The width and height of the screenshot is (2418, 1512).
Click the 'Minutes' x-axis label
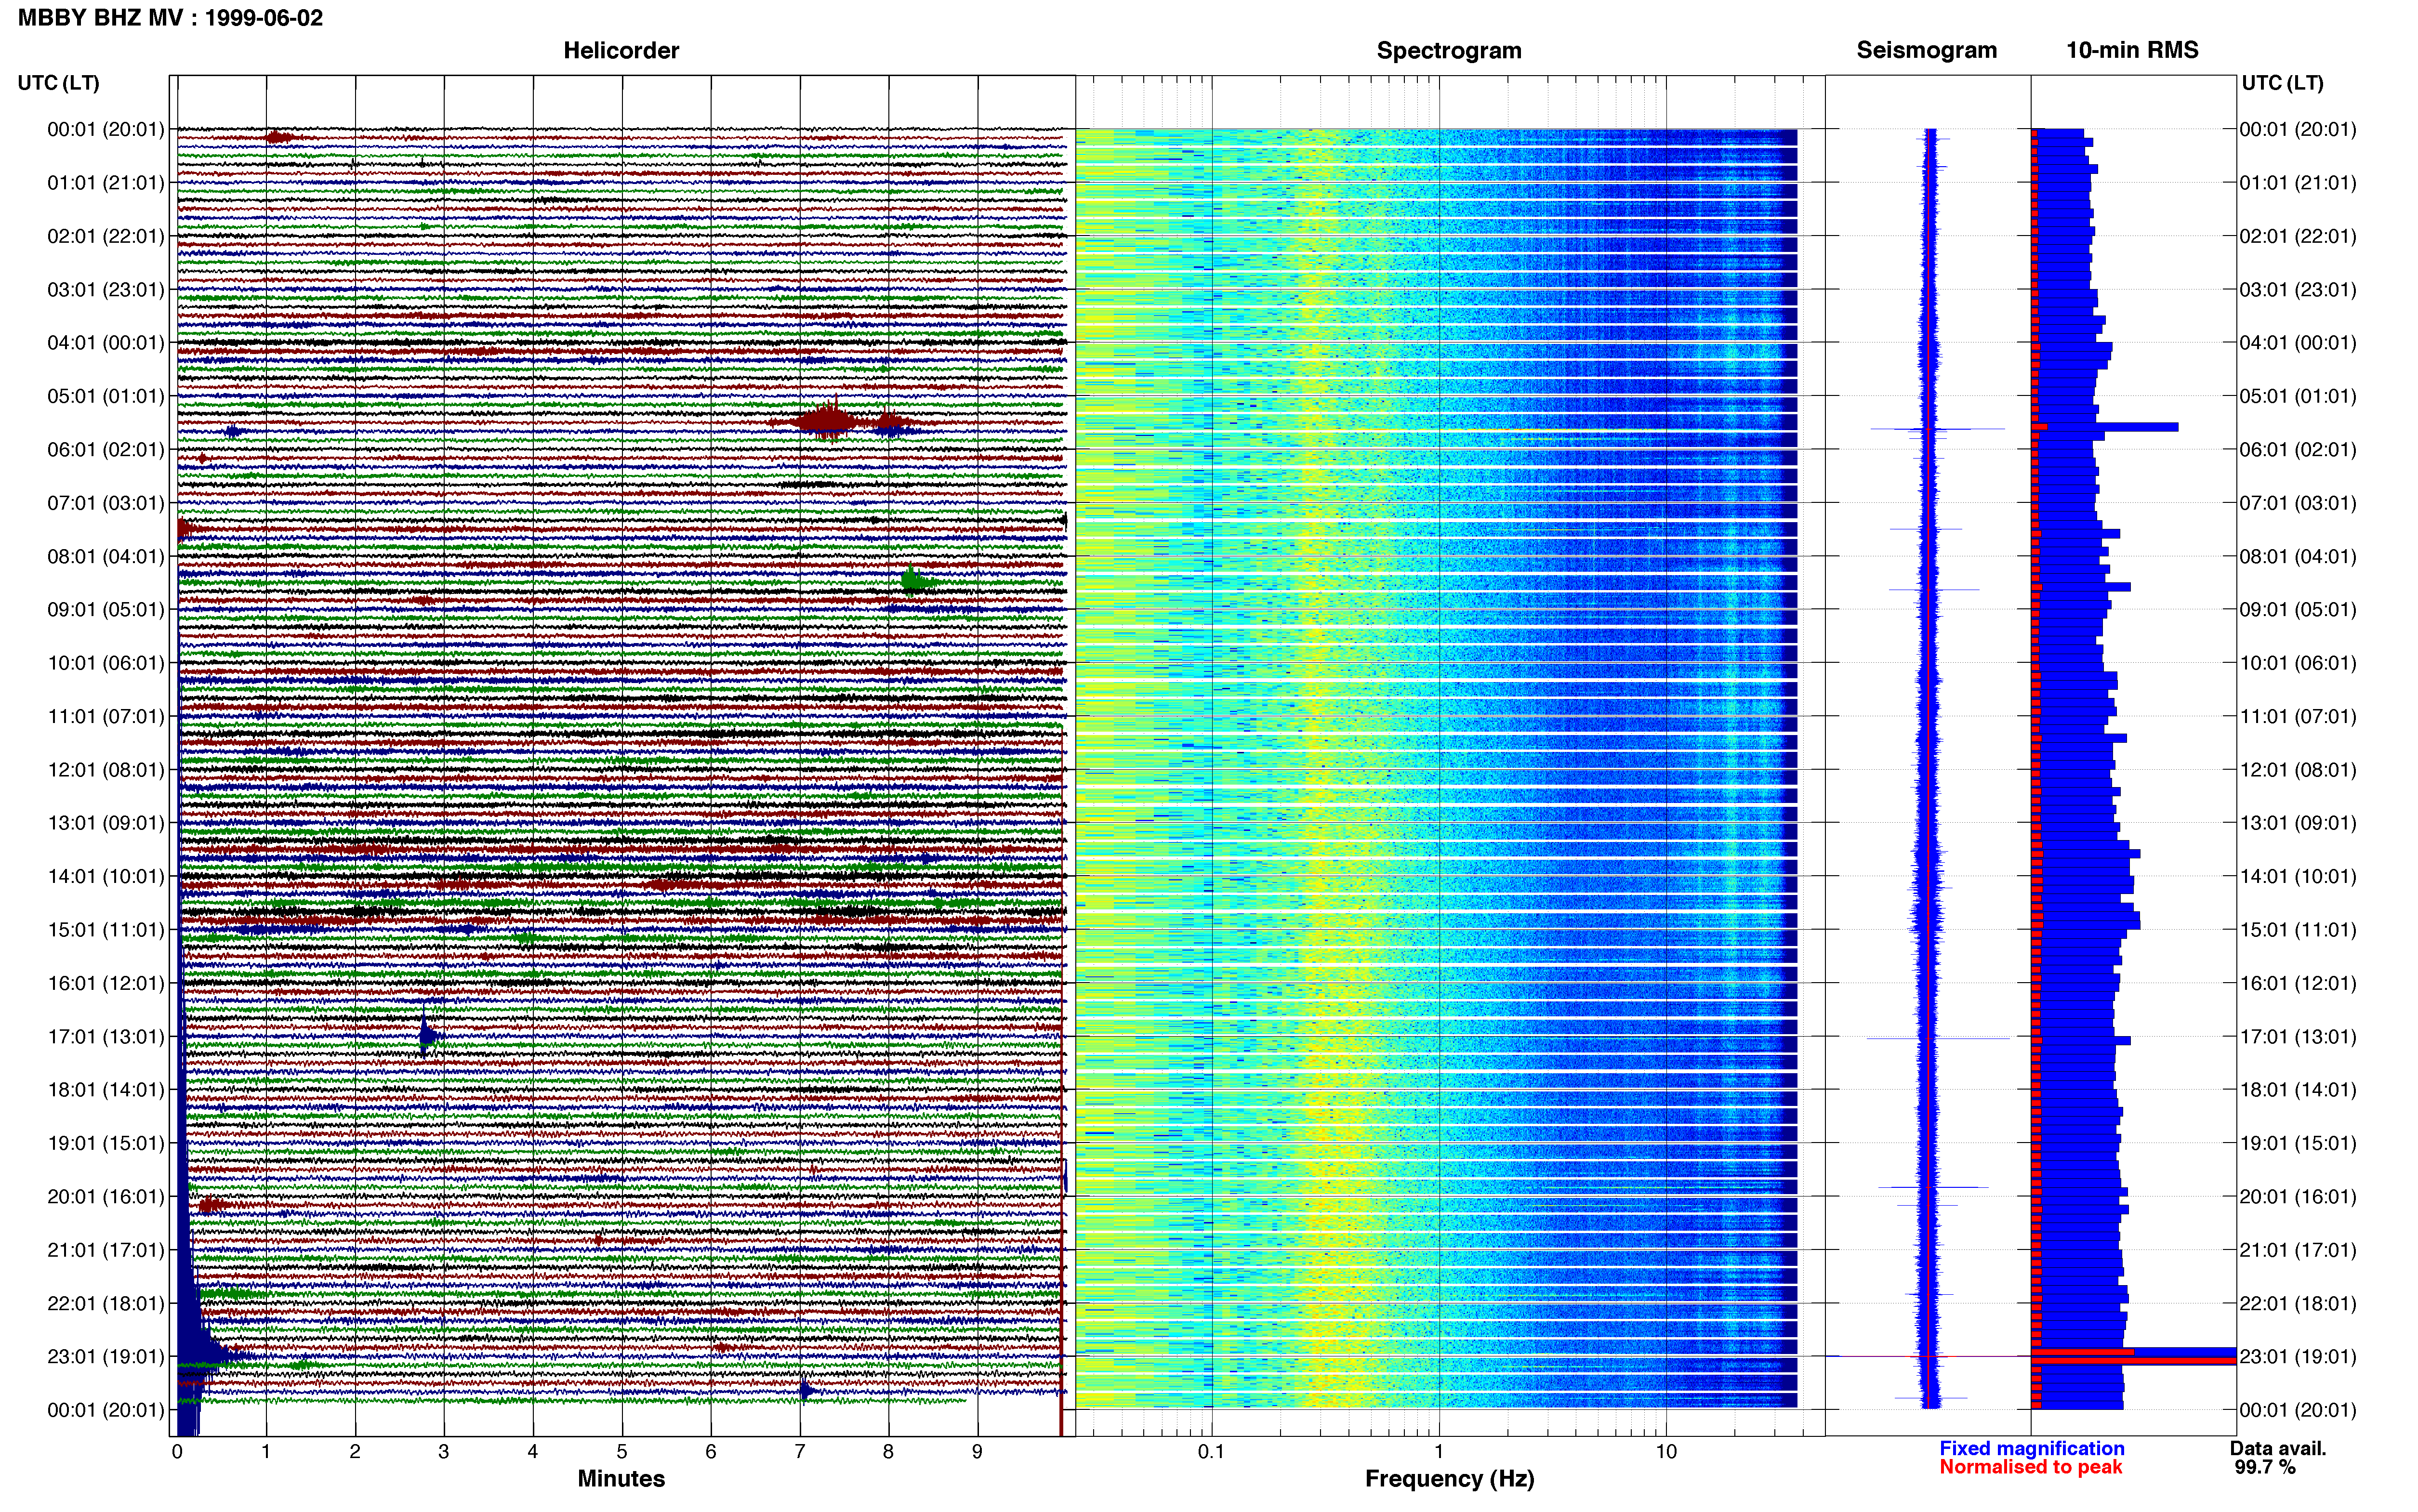coord(621,1479)
